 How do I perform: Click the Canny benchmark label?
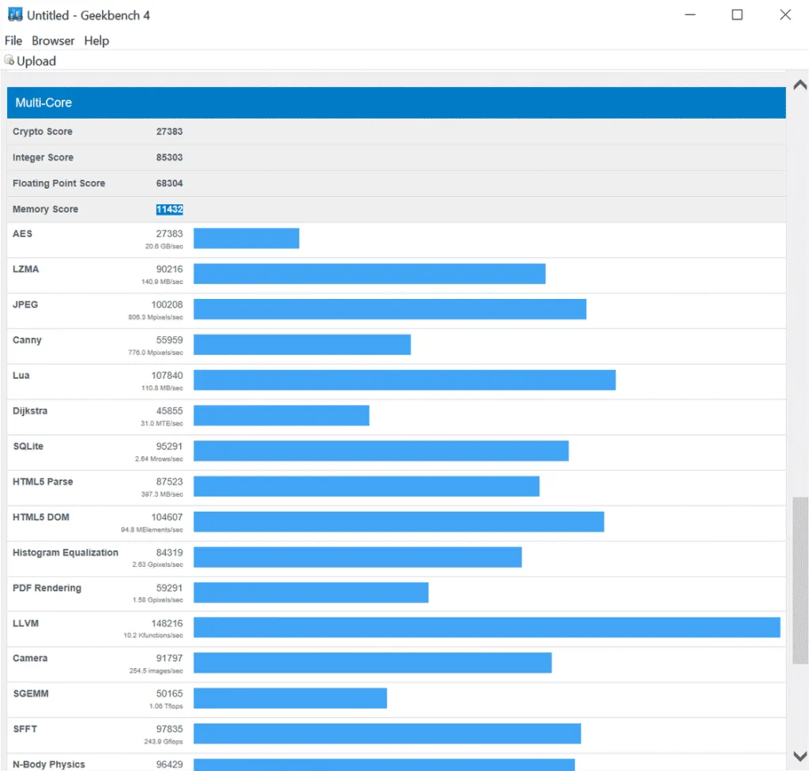[27, 340]
